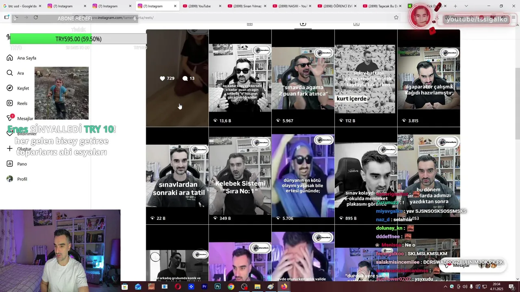Open Adobe Premiere Pro from the taskbar
This screenshot has height=292, width=520.
click(x=204, y=287)
